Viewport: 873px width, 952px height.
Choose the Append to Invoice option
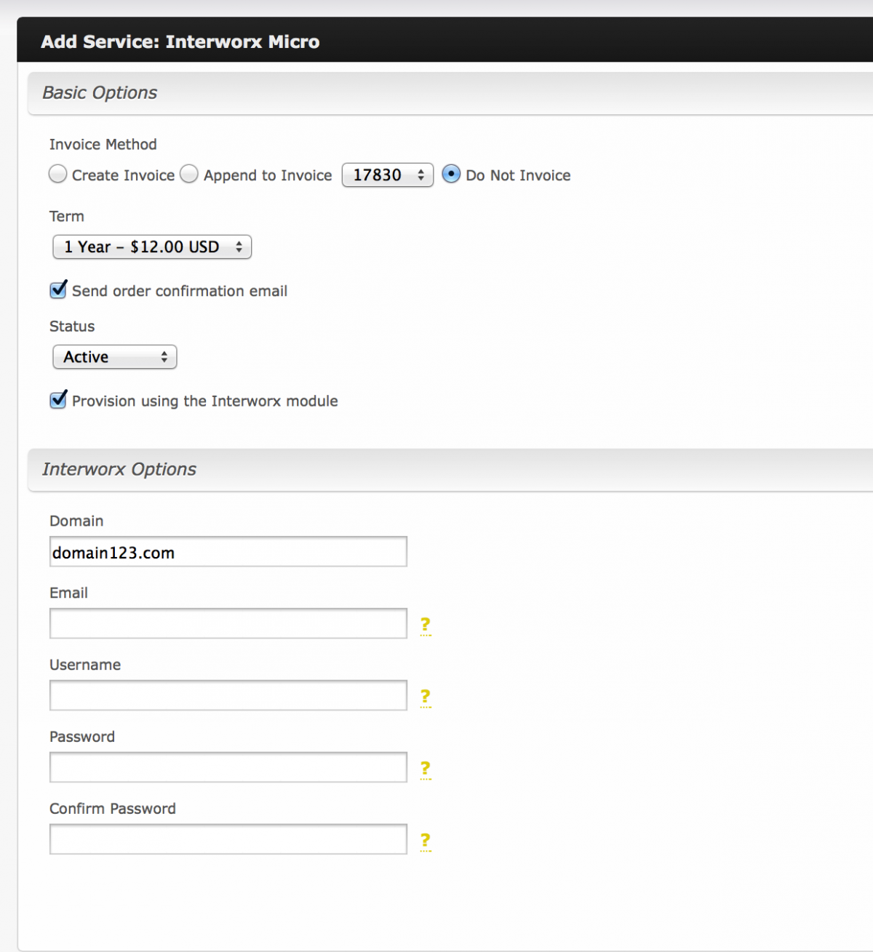[x=189, y=175]
